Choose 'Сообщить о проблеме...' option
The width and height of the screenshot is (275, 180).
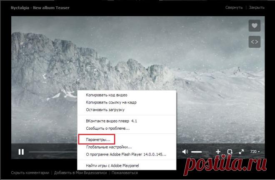click(107, 128)
